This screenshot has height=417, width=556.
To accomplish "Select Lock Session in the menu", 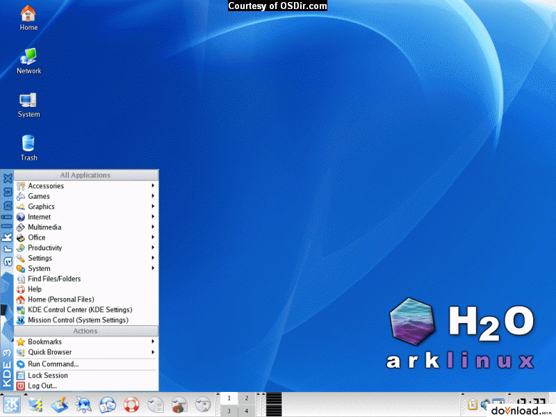I will click(x=85, y=375).
